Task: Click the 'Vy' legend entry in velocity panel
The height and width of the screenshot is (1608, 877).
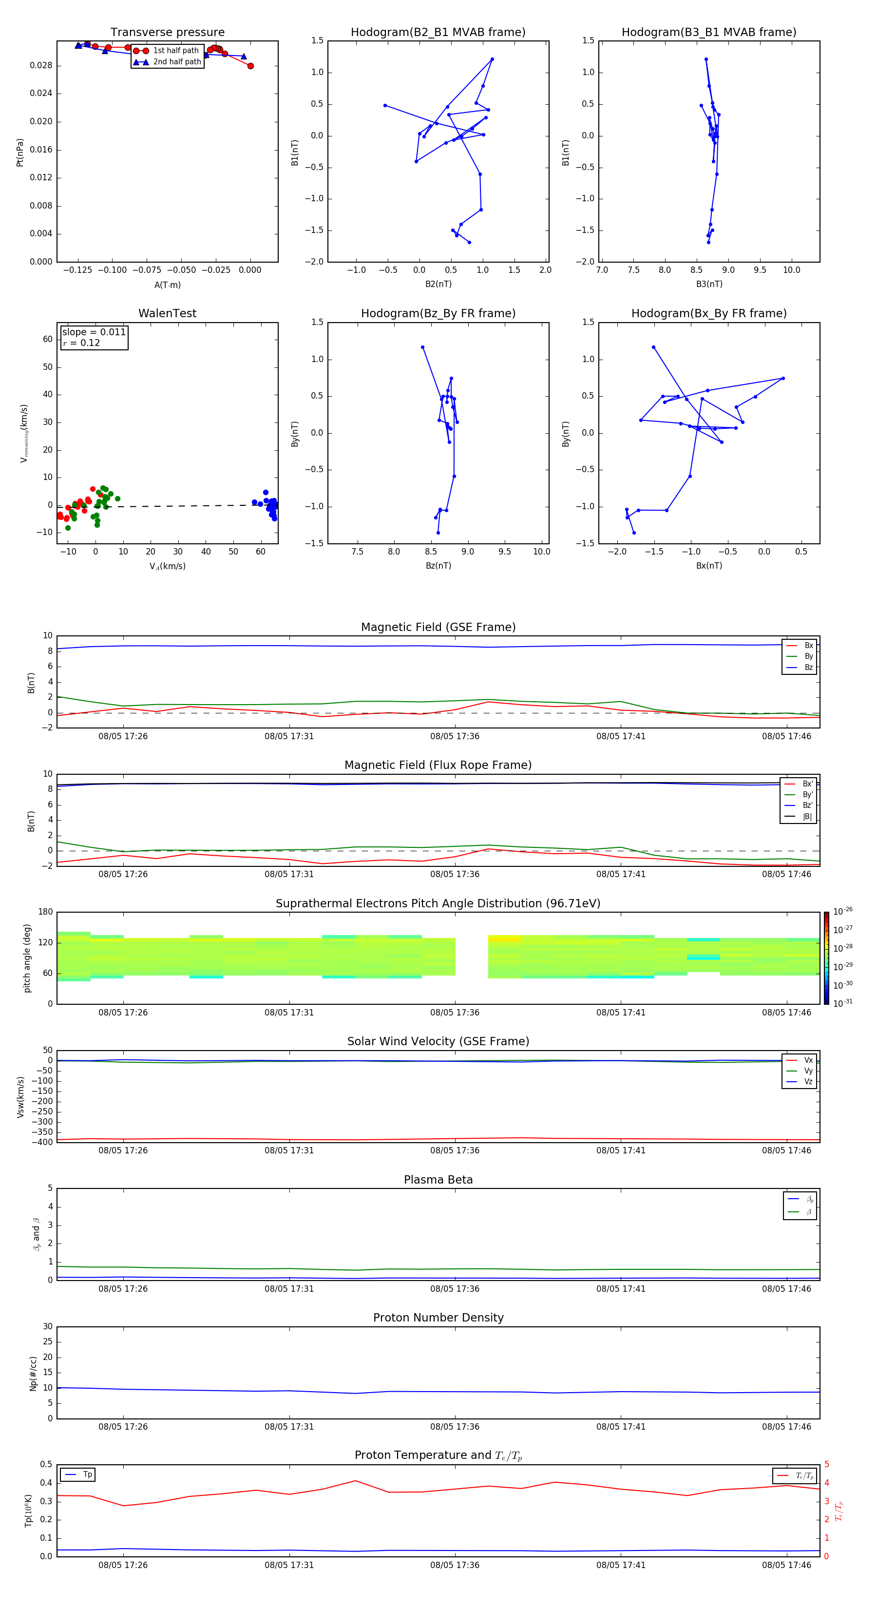Action: pyautogui.click(x=800, y=1071)
